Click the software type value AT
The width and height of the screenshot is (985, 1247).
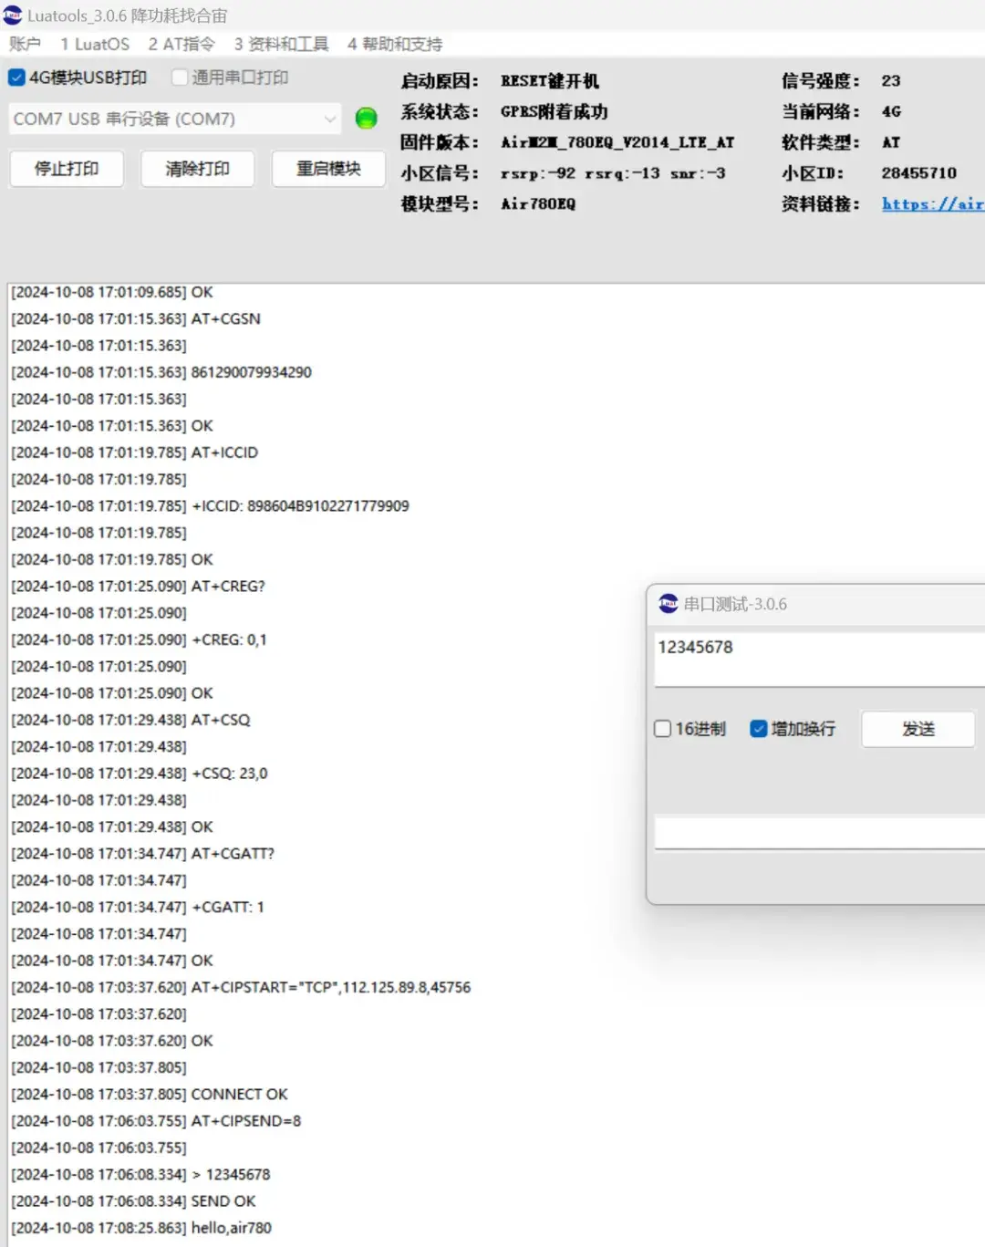tap(891, 142)
